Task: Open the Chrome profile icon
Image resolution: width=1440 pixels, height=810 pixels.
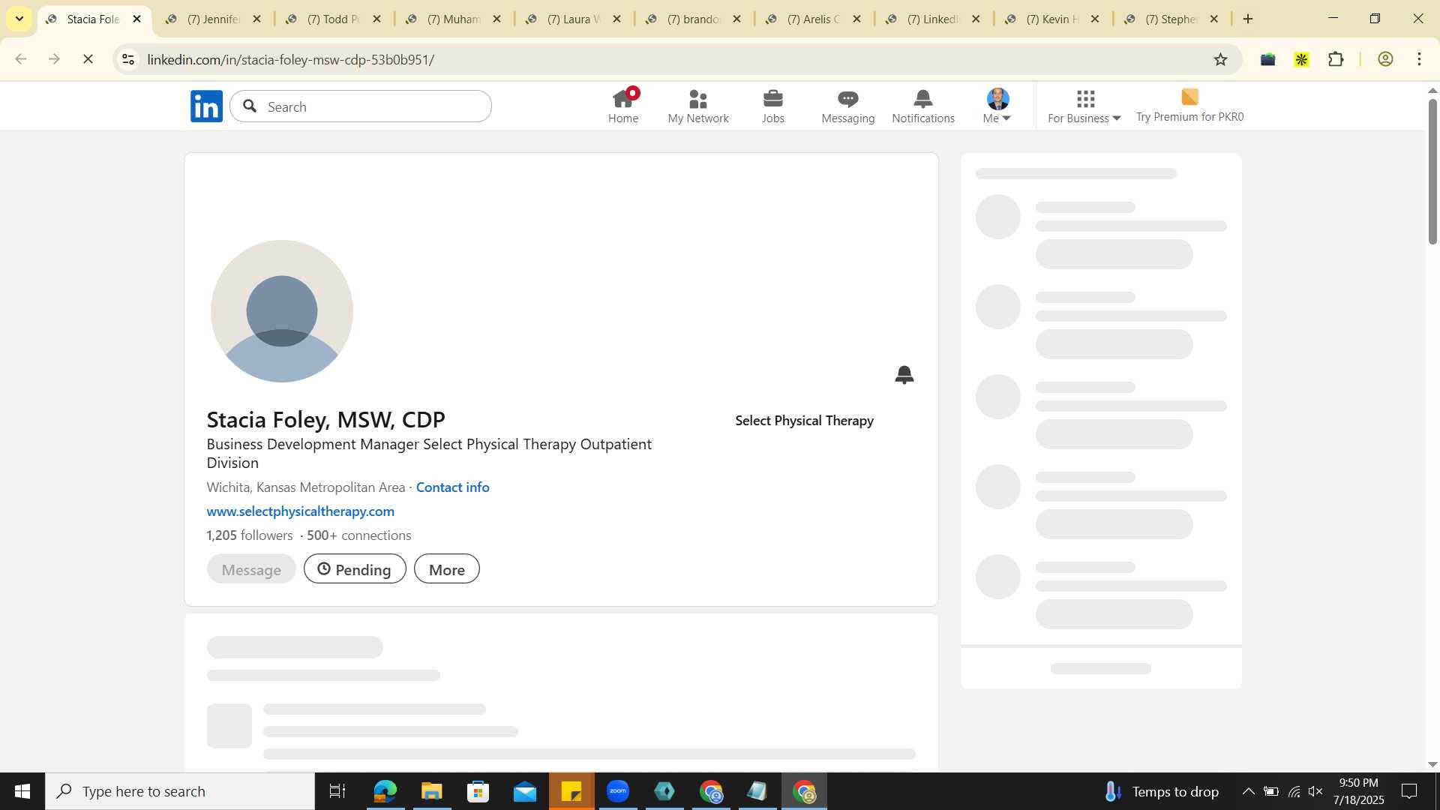Action: pyautogui.click(x=1385, y=59)
